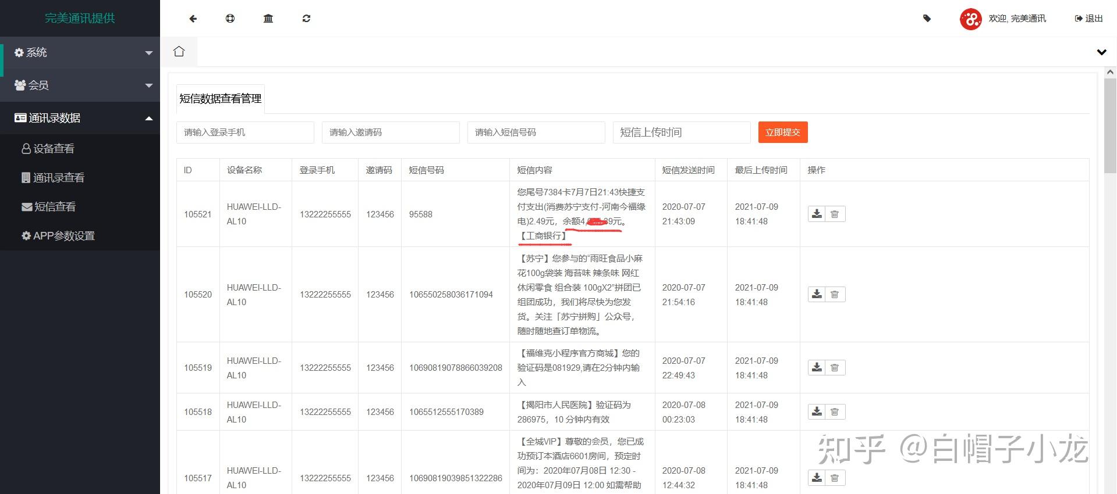Delete the SMS record 105520

point(835,294)
